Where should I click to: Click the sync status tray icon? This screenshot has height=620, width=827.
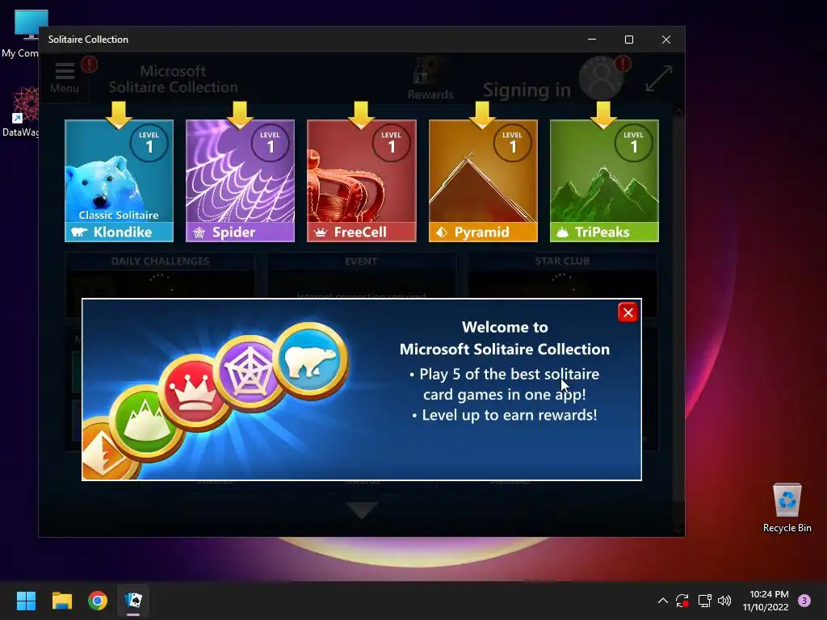coord(682,601)
